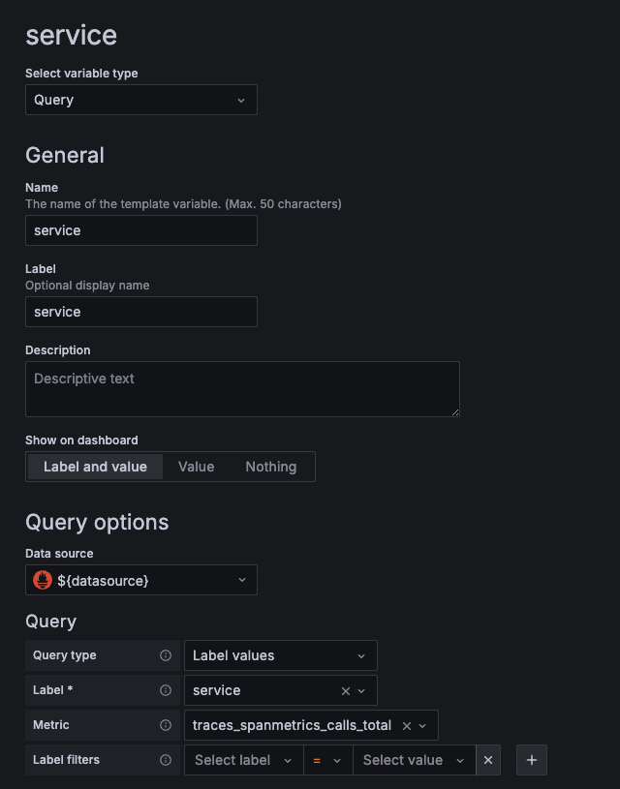Add a new label filter with the plus button
This screenshot has height=789, width=620.
531,760
